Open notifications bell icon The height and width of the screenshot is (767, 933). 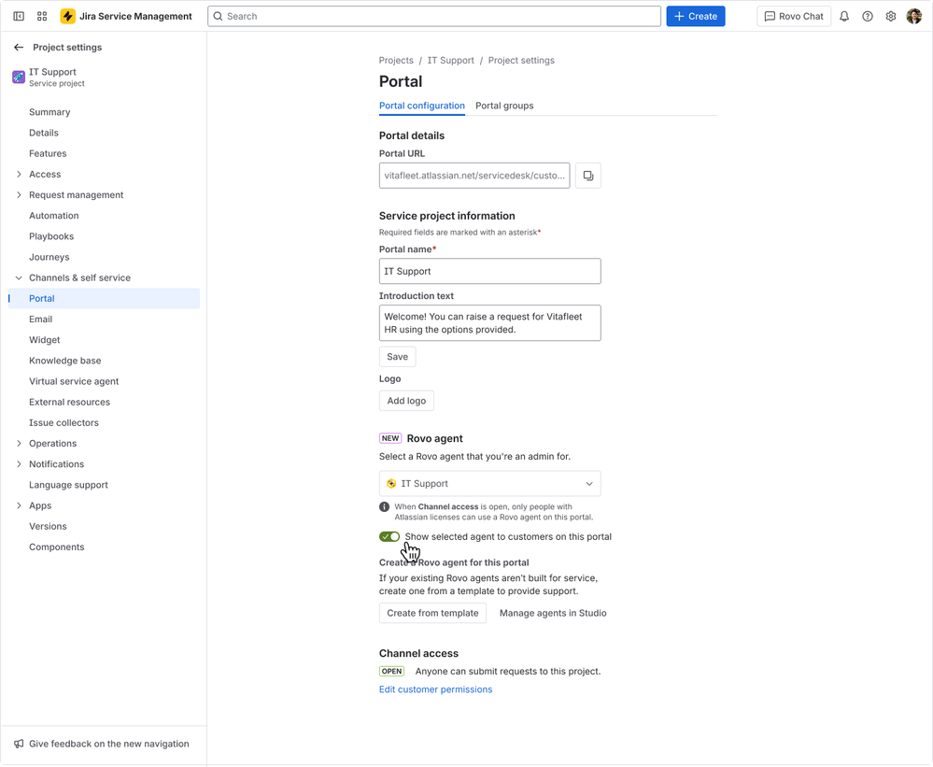843,16
